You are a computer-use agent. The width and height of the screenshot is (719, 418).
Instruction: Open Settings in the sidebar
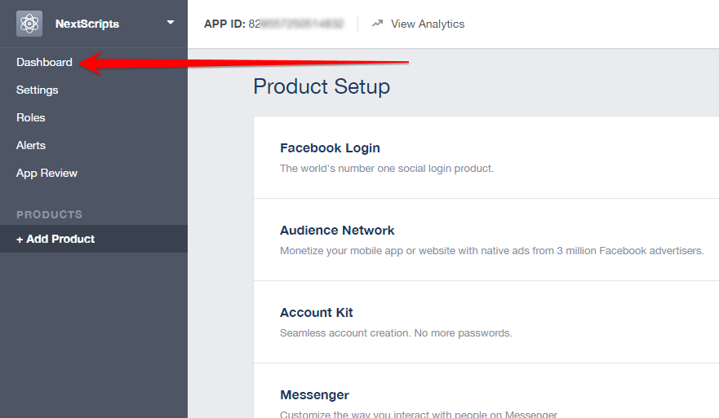(x=38, y=90)
